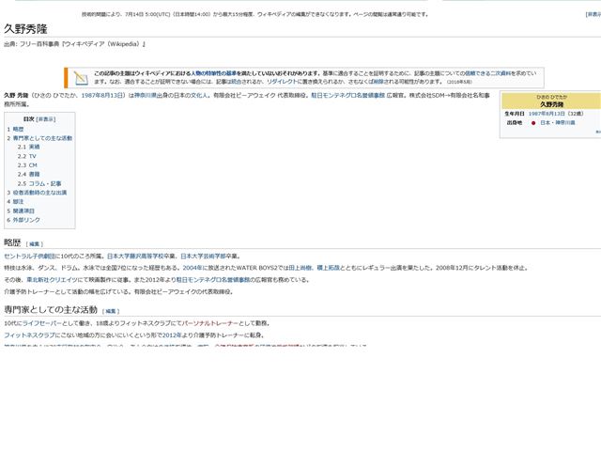Open the red パーソナルトレーナー link
The width and height of the screenshot is (601, 451).
[x=209, y=323]
